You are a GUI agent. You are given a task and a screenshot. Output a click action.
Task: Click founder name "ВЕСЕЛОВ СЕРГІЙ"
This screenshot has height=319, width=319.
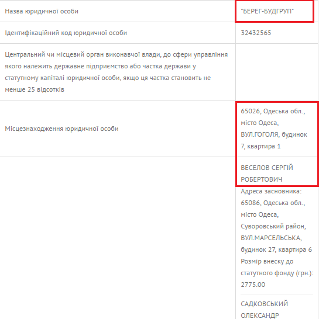(x=267, y=168)
